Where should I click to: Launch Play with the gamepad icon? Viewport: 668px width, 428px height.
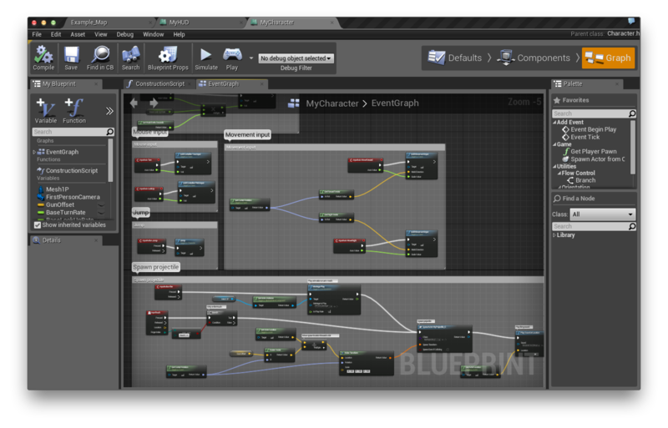[232, 58]
